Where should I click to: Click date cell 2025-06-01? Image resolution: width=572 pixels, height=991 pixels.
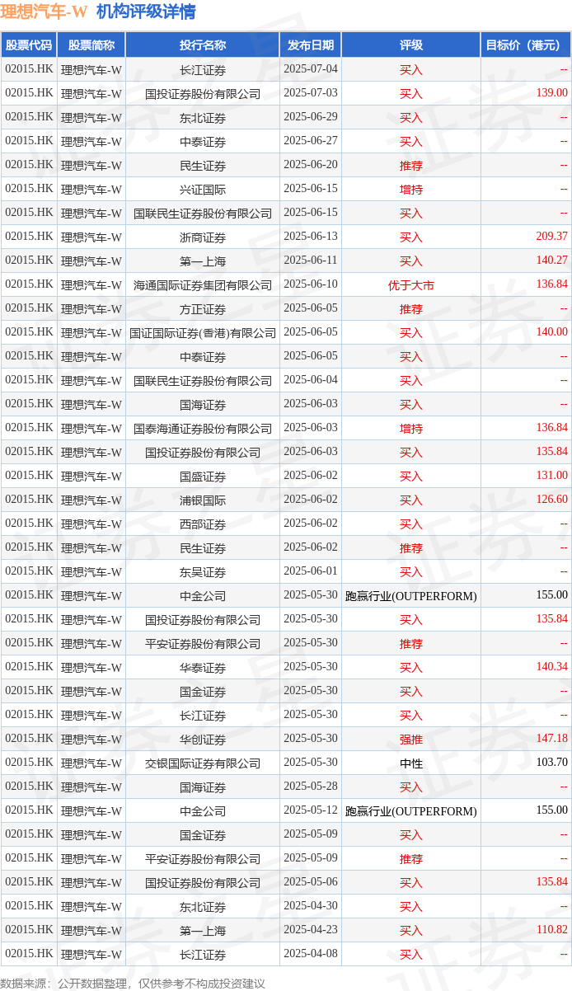311,571
